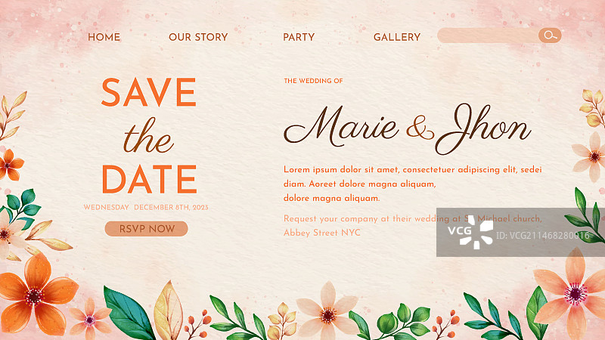Image resolution: width=605 pixels, height=340 pixels.
Task: Click the VCG image ID text
Action: 543,236
